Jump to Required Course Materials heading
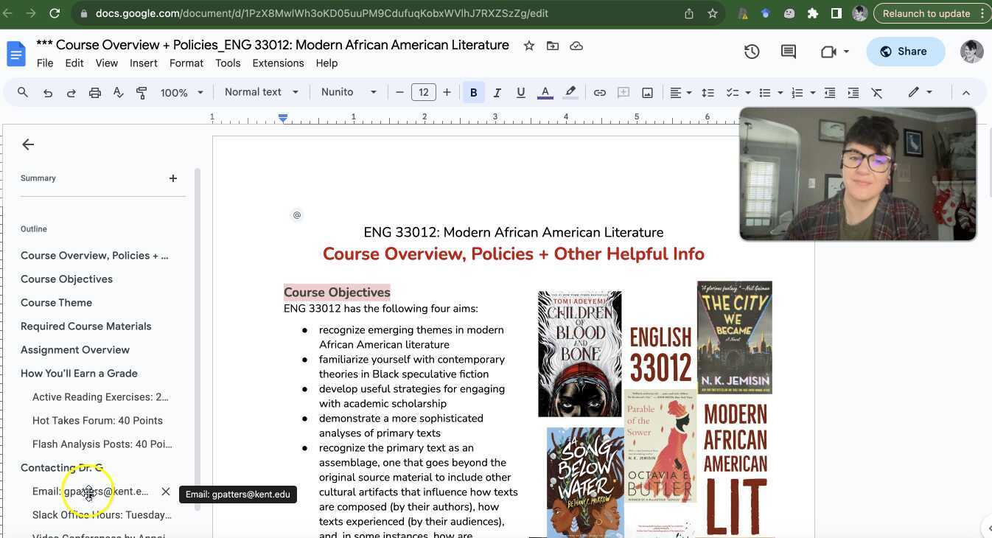992x538 pixels. point(85,326)
